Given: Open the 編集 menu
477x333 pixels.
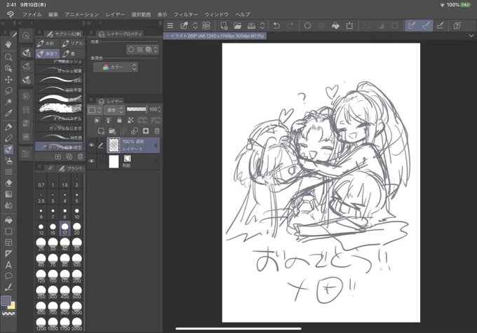Looking at the screenshot, I should tap(53, 14).
